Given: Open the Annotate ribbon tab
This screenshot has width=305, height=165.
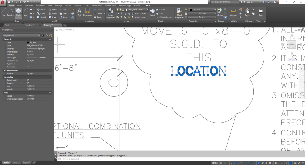Looking at the screenshot, I should click(29, 5).
